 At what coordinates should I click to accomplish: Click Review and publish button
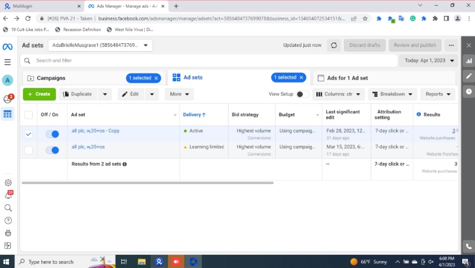coord(415,45)
